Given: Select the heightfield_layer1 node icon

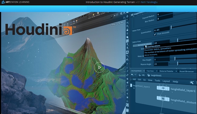Looking at the screenshot, I should pos(163,88).
